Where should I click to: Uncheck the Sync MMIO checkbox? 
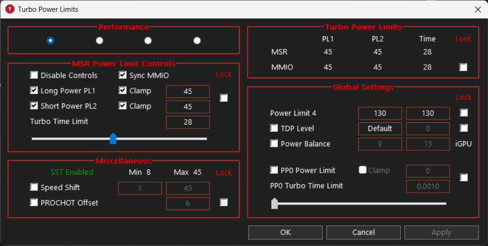pos(123,75)
